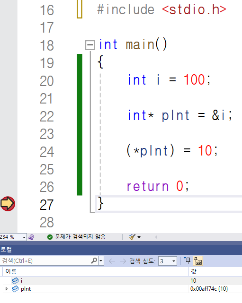Image resolution: width=242 pixels, height=303 pixels.
Task: Click the code cleanup broom icon
Action: (132, 237)
